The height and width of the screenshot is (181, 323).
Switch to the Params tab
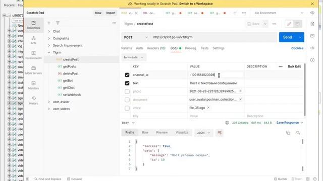[127, 48]
